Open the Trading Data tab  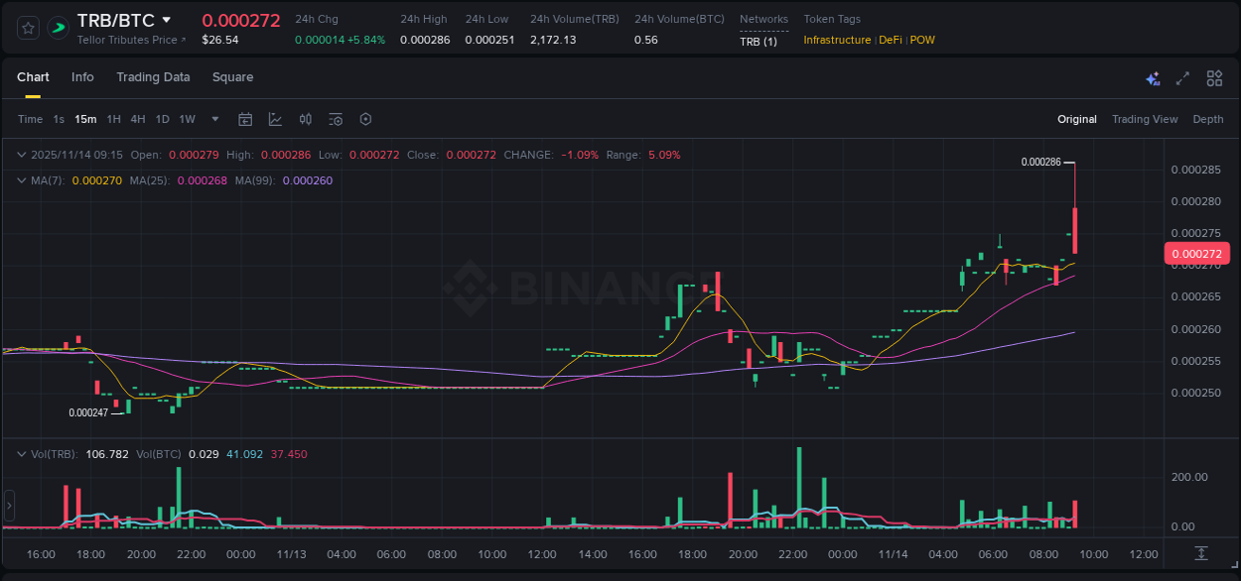(x=153, y=77)
